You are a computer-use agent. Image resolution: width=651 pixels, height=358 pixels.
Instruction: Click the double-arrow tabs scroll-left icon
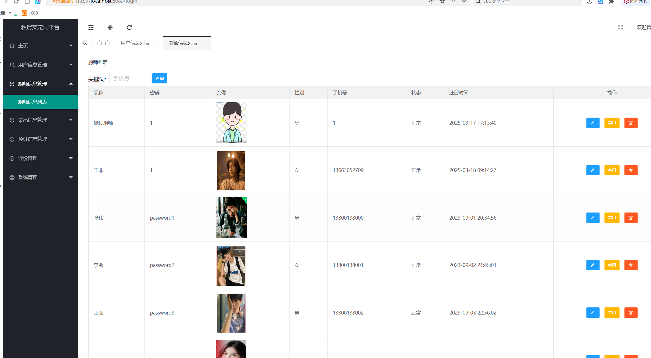point(85,43)
